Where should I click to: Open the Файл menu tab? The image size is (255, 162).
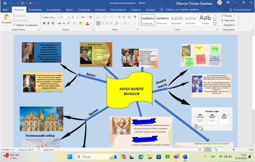[6, 10]
